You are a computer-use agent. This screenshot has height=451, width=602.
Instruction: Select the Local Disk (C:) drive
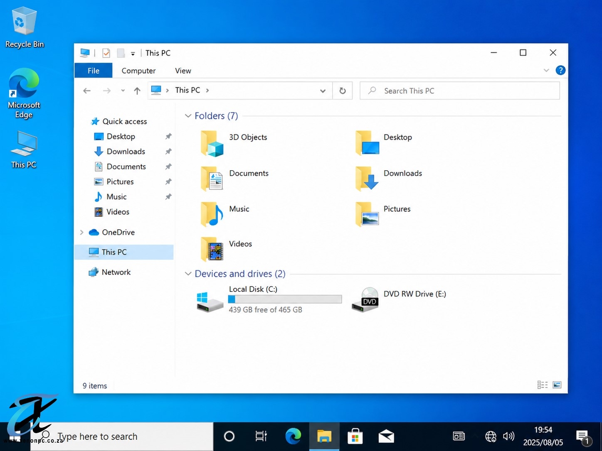(x=269, y=299)
